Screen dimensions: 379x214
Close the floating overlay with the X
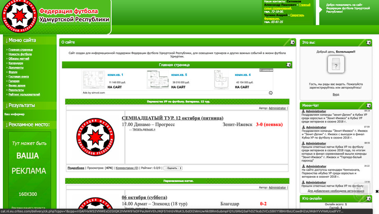pos(377,191)
